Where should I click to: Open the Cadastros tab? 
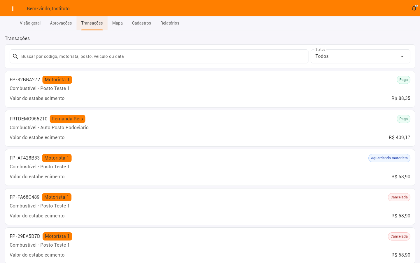(x=141, y=23)
